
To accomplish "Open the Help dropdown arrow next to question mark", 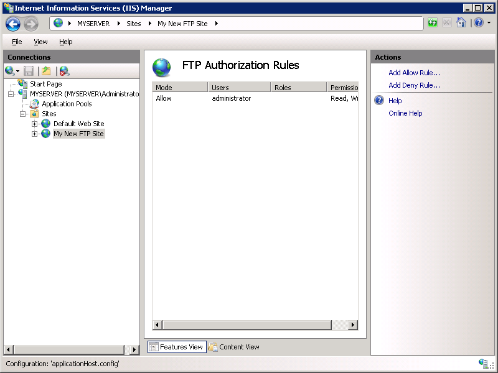I will [x=489, y=22].
